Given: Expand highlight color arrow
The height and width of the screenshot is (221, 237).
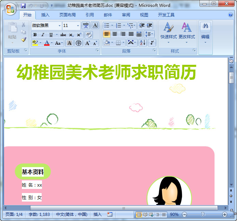Looking at the screenshot, I should pyautogui.click(x=40, y=43).
